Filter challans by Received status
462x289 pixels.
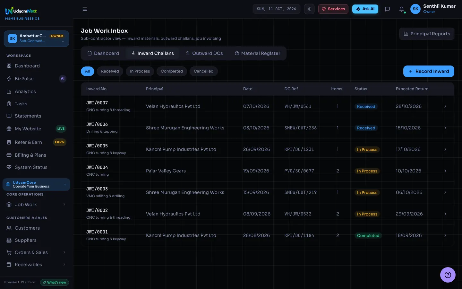pyautogui.click(x=110, y=71)
